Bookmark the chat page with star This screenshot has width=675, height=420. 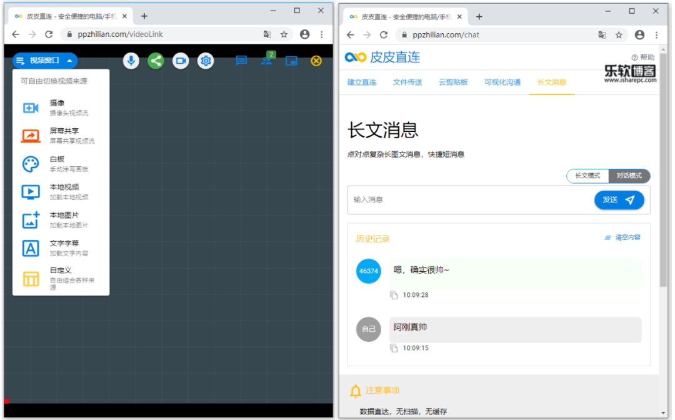tap(619, 35)
